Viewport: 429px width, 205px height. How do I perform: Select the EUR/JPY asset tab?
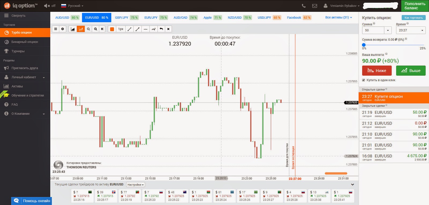coord(156,18)
